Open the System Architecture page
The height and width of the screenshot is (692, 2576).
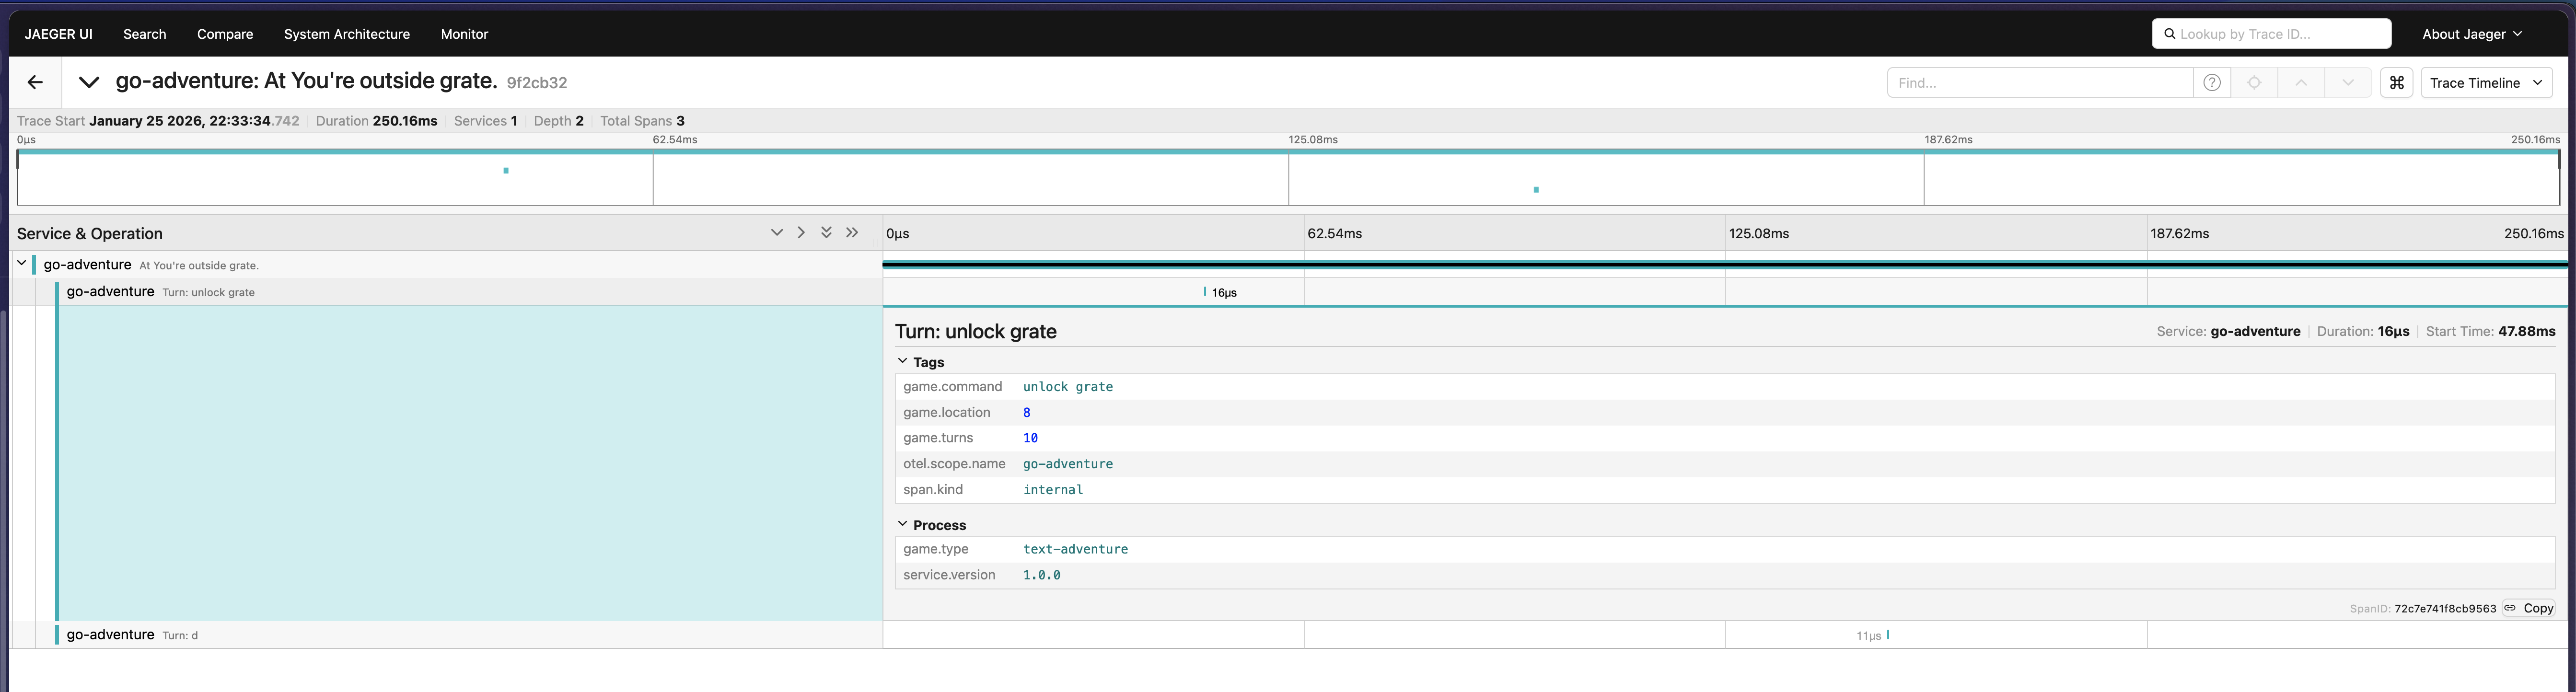tap(346, 34)
